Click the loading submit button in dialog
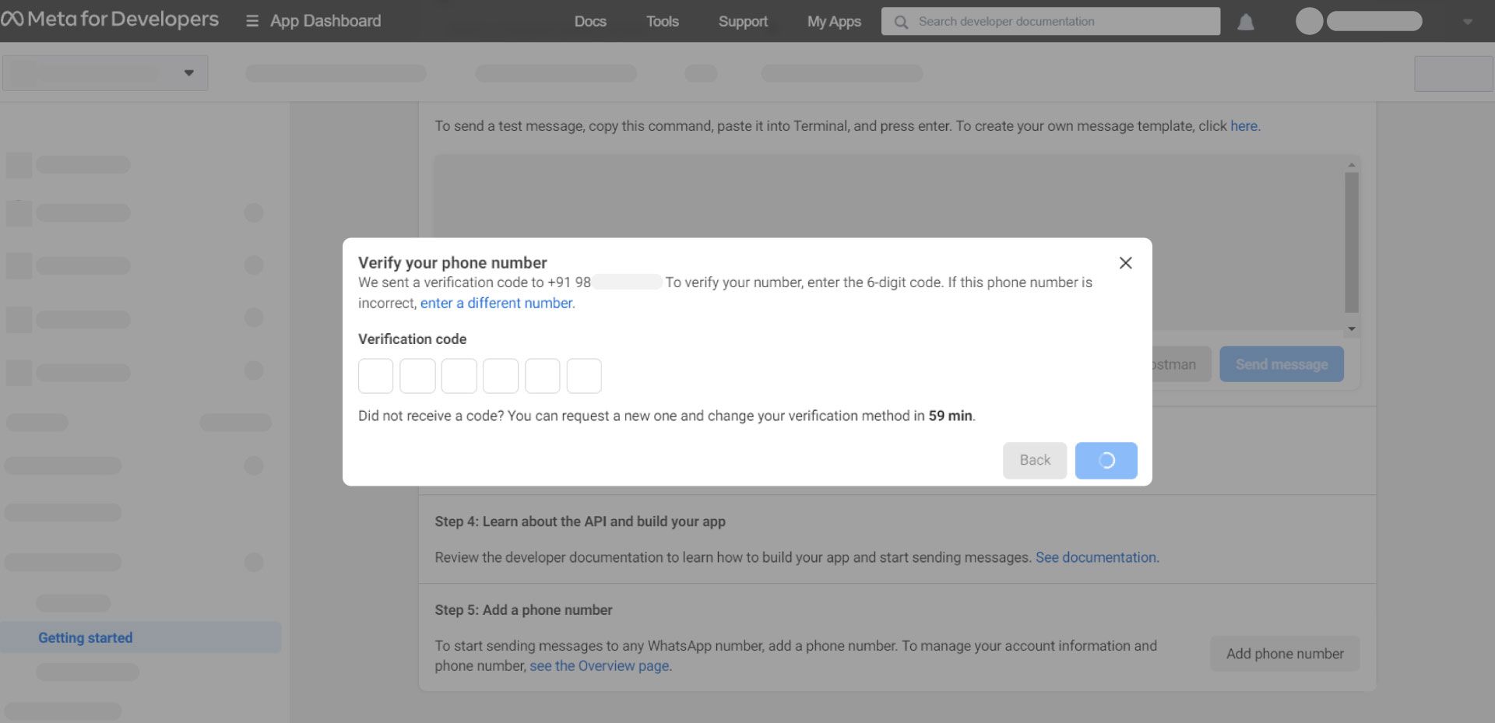 point(1106,460)
